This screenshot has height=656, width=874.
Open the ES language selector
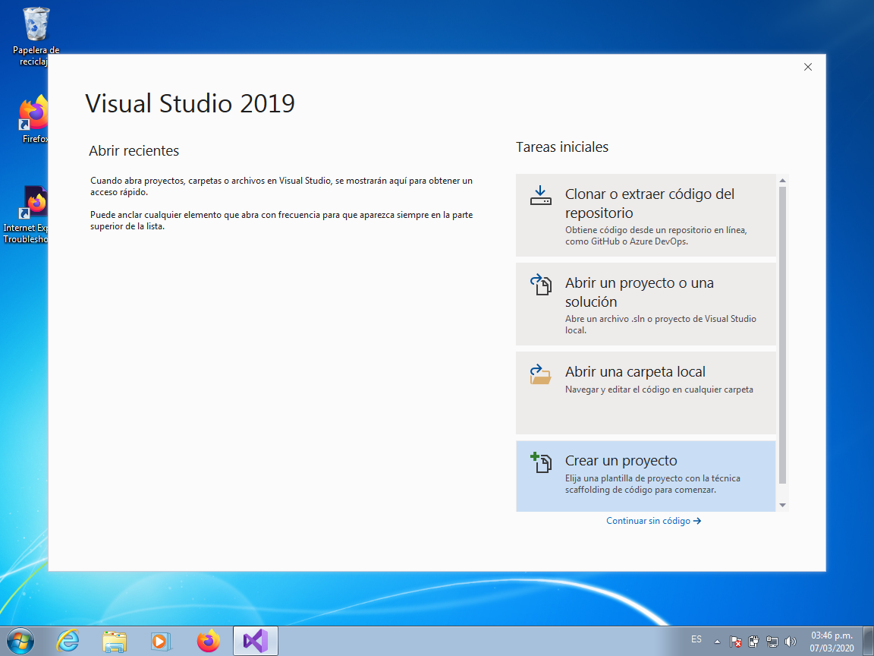(696, 640)
